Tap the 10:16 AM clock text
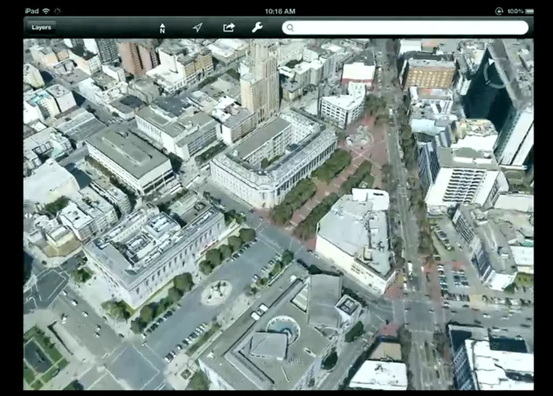The height and width of the screenshot is (396, 553). (x=280, y=11)
